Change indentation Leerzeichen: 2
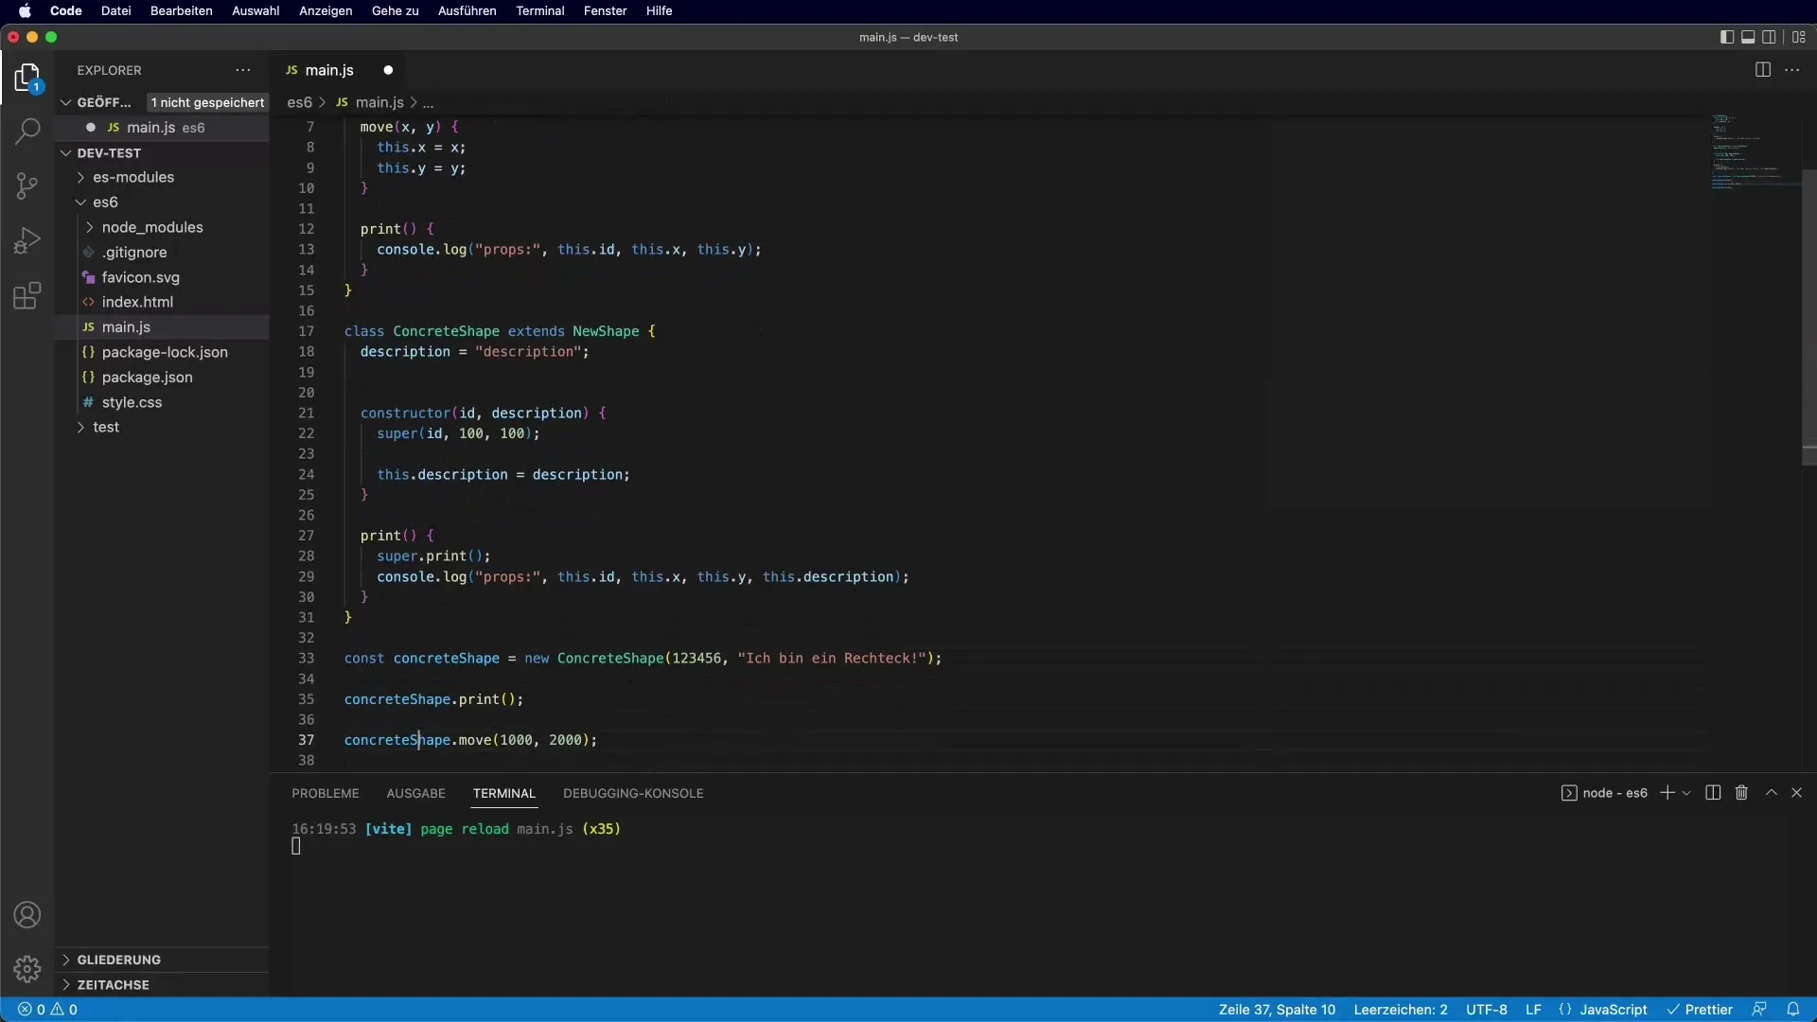1817x1022 pixels. point(1401,1010)
